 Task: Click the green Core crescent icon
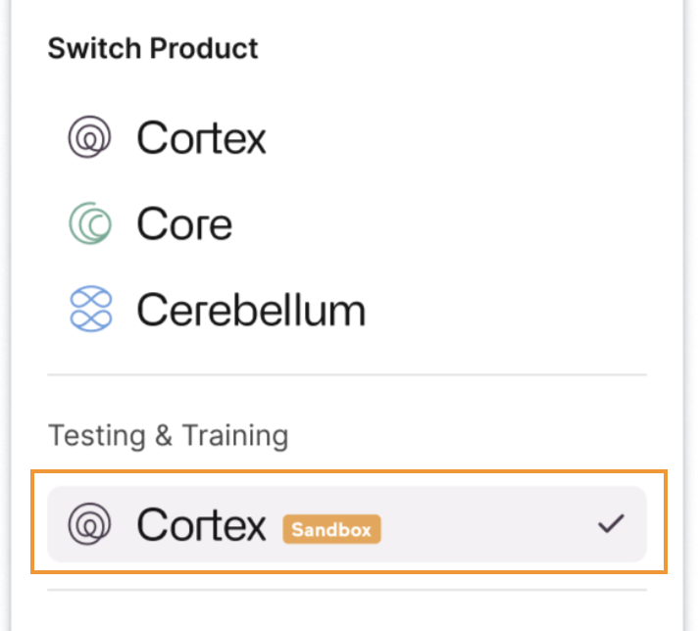(90, 223)
